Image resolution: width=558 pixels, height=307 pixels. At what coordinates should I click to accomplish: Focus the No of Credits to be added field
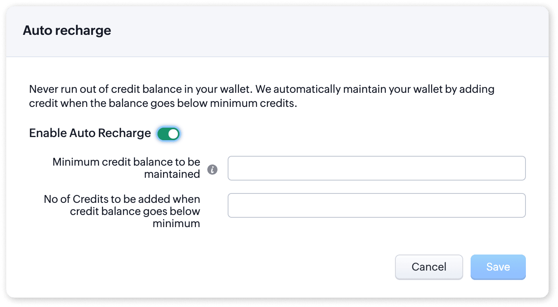pyautogui.click(x=376, y=205)
